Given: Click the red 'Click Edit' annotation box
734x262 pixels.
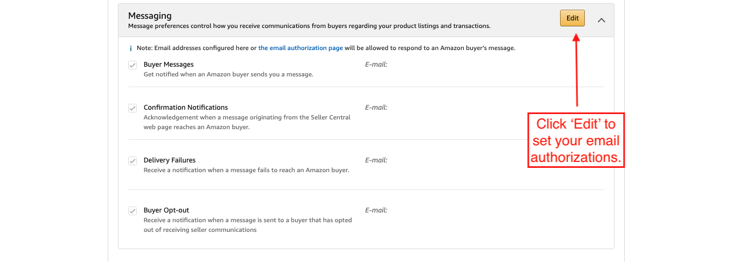Looking at the screenshot, I should pos(575,140).
